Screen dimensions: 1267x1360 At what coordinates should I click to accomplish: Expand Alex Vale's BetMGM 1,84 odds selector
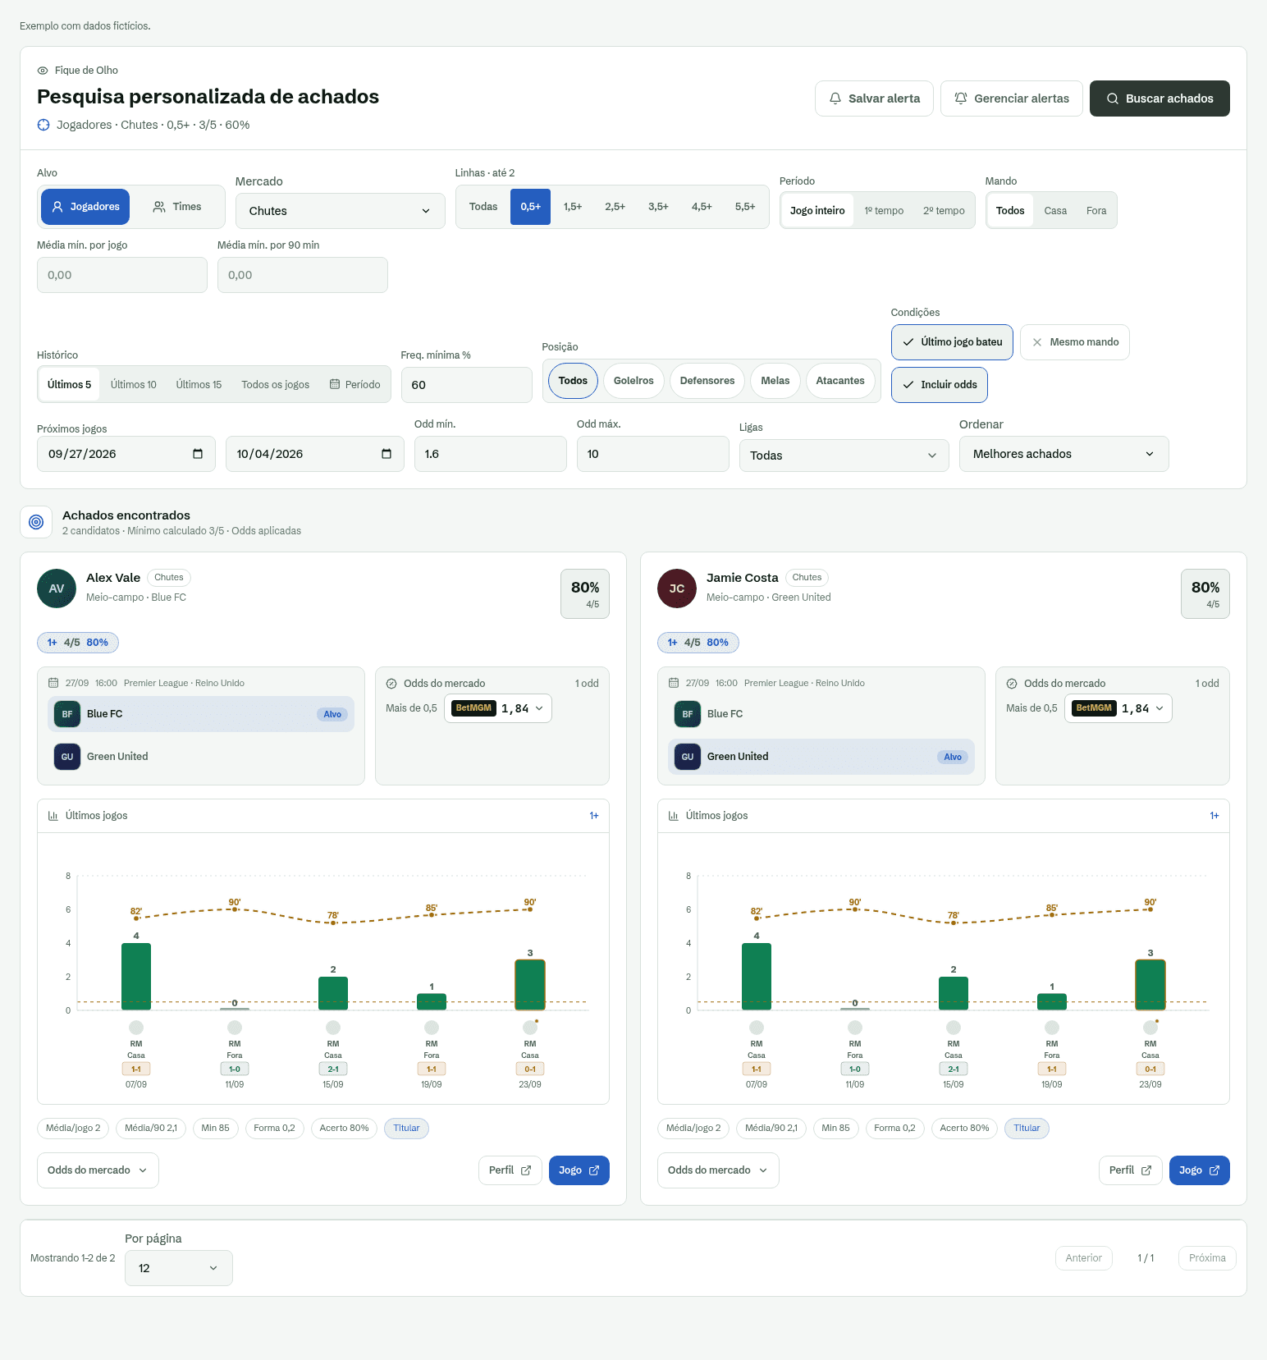coord(498,708)
